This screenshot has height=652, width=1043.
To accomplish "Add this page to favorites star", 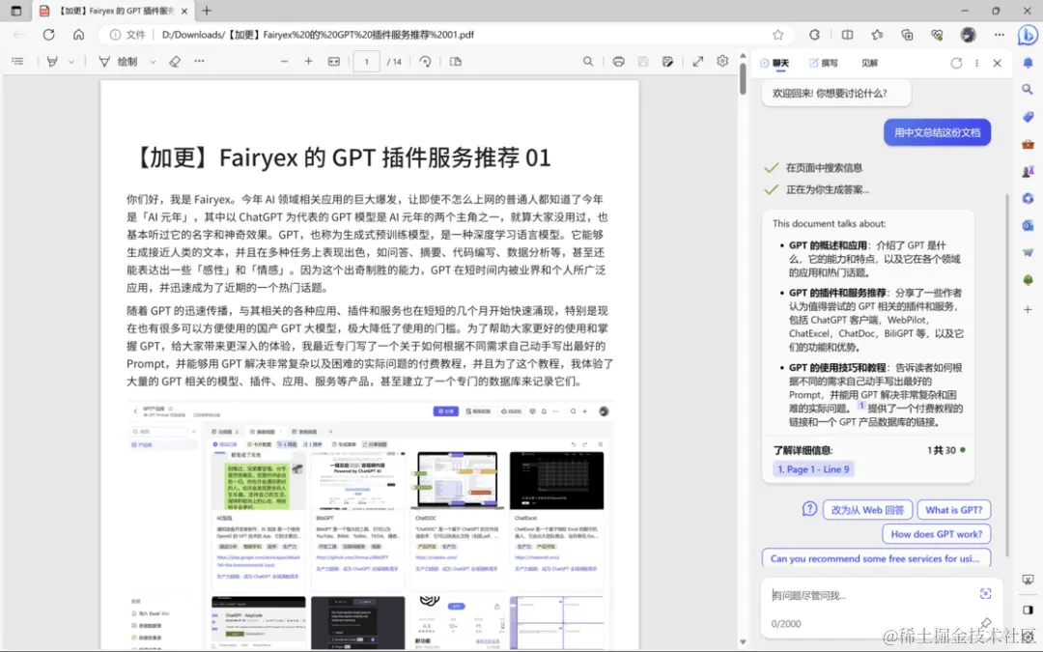I will 777,35.
